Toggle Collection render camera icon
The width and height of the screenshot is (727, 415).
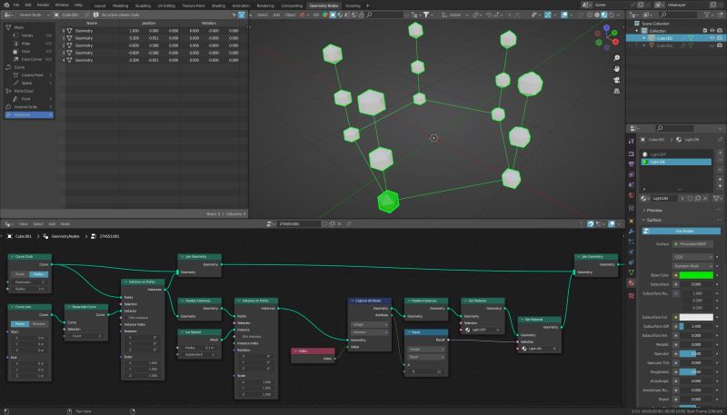point(720,31)
